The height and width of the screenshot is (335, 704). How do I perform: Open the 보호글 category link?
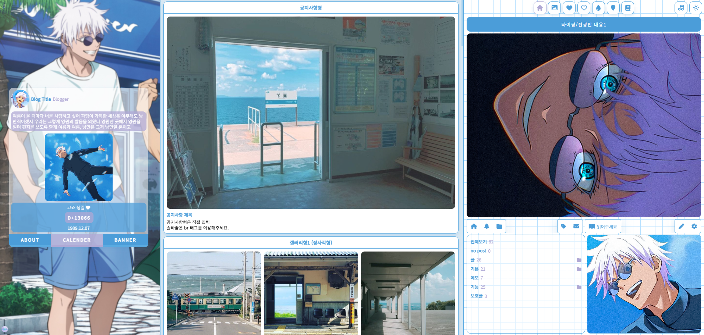click(476, 296)
